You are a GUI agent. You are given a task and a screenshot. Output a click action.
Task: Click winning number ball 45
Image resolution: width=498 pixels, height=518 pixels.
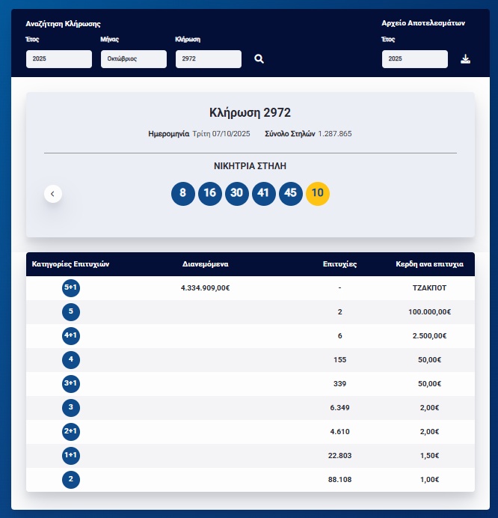pos(290,193)
